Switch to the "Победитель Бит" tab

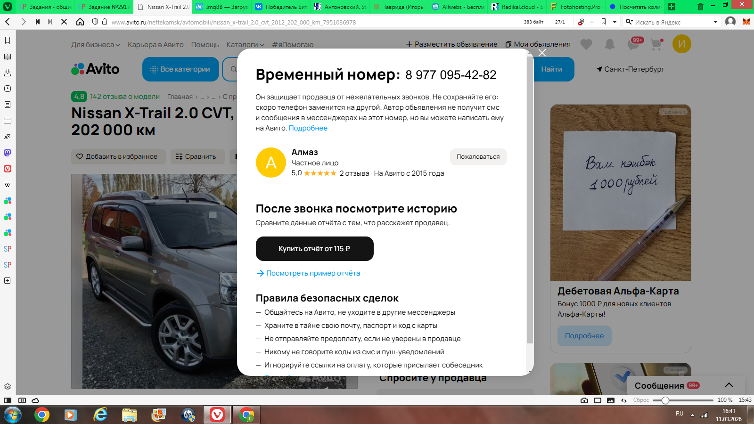pos(281,7)
